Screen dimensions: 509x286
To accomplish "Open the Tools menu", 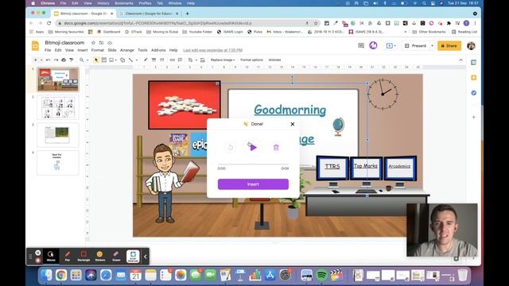I will [142, 50].
